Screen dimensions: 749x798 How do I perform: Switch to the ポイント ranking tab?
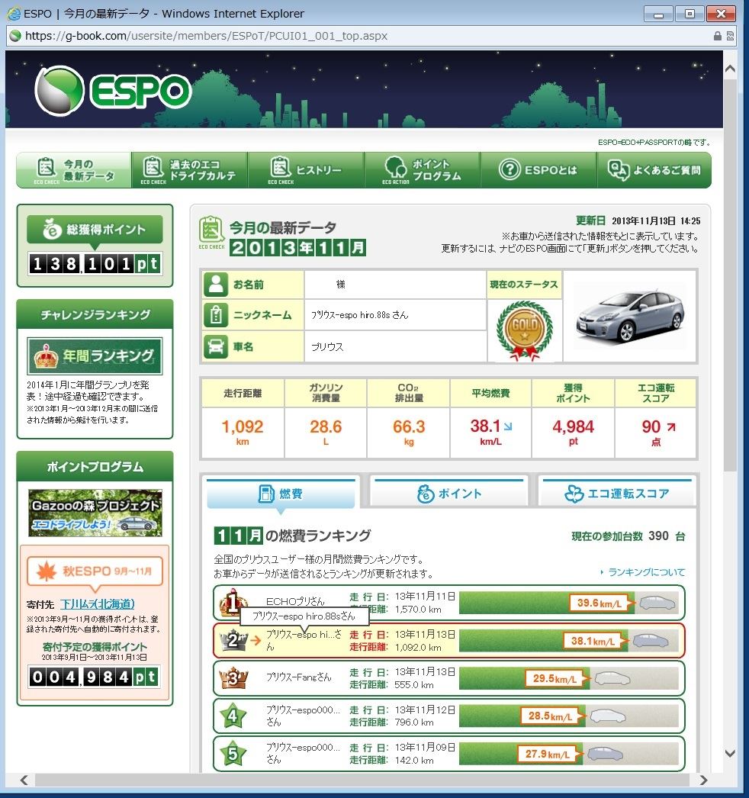tap(448, 493)
